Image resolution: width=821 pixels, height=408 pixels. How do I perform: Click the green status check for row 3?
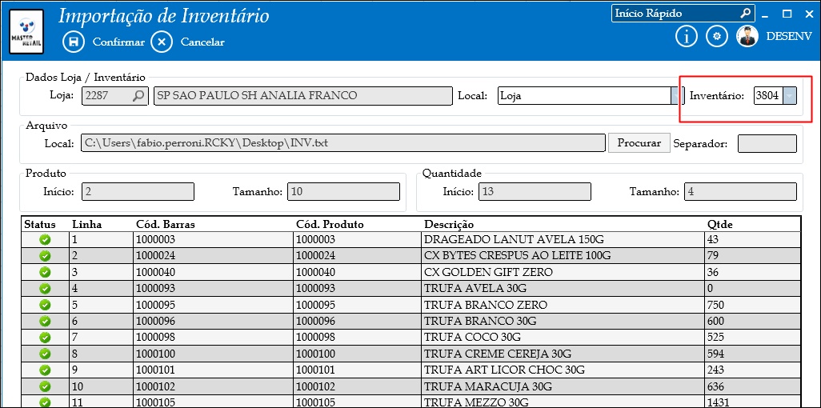point(46,272)
